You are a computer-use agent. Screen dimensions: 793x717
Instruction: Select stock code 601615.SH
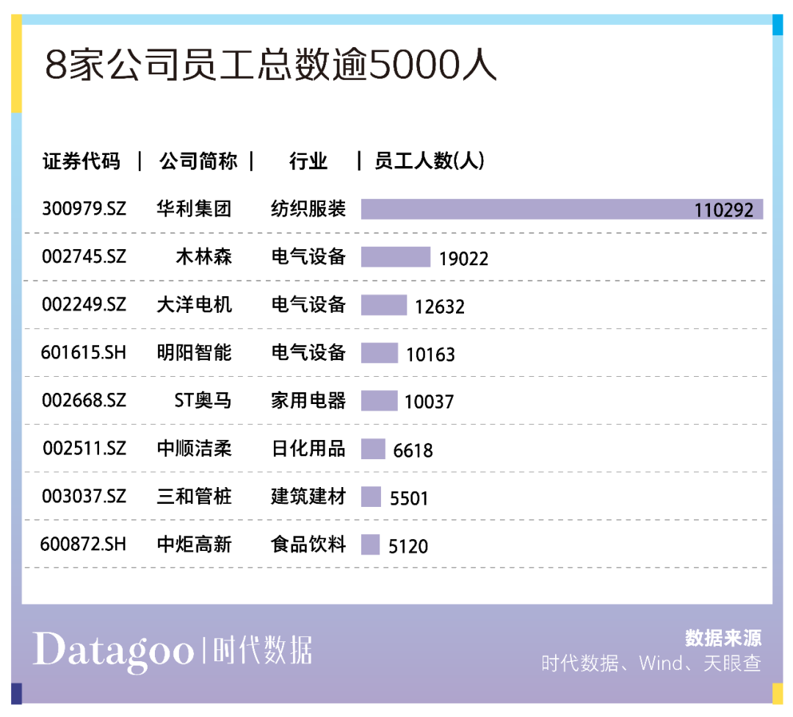(84, 352)
